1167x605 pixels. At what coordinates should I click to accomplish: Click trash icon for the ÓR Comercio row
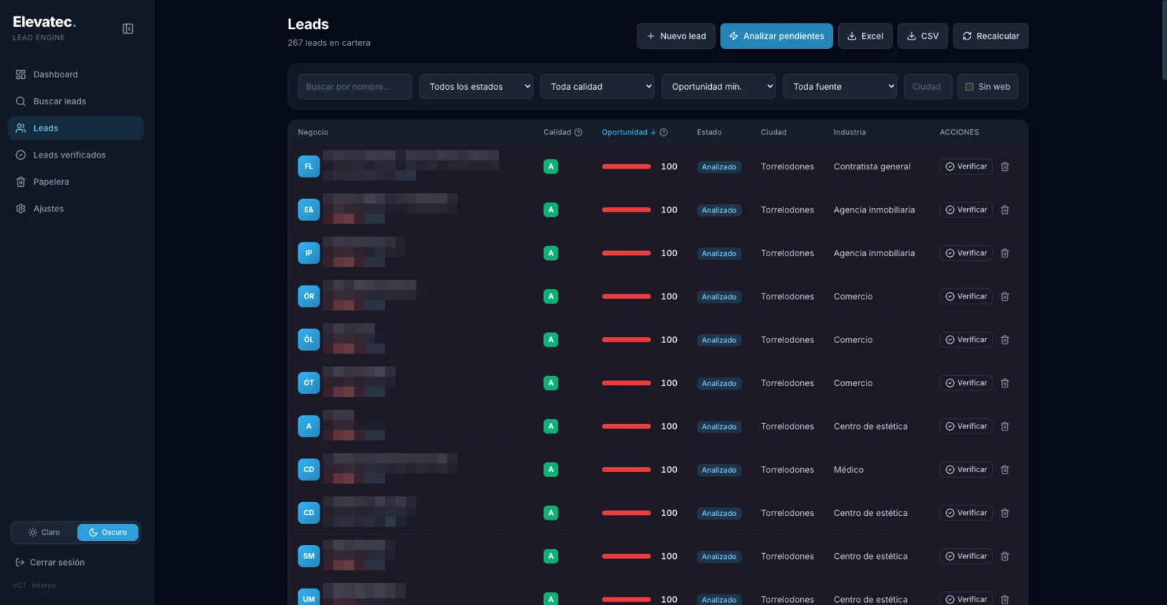[x=1004, y=296]
